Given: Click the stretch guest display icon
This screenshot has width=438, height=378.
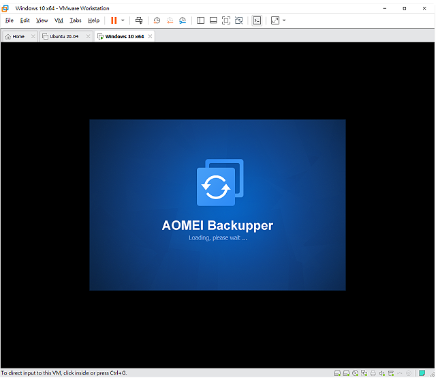Looking at the screenshot, I should pyautogui.click(x=275, y=20).
